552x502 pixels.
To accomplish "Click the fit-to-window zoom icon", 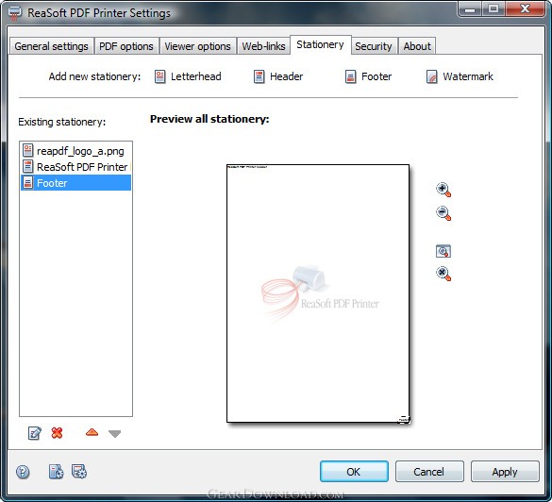I will coord(443,251).
